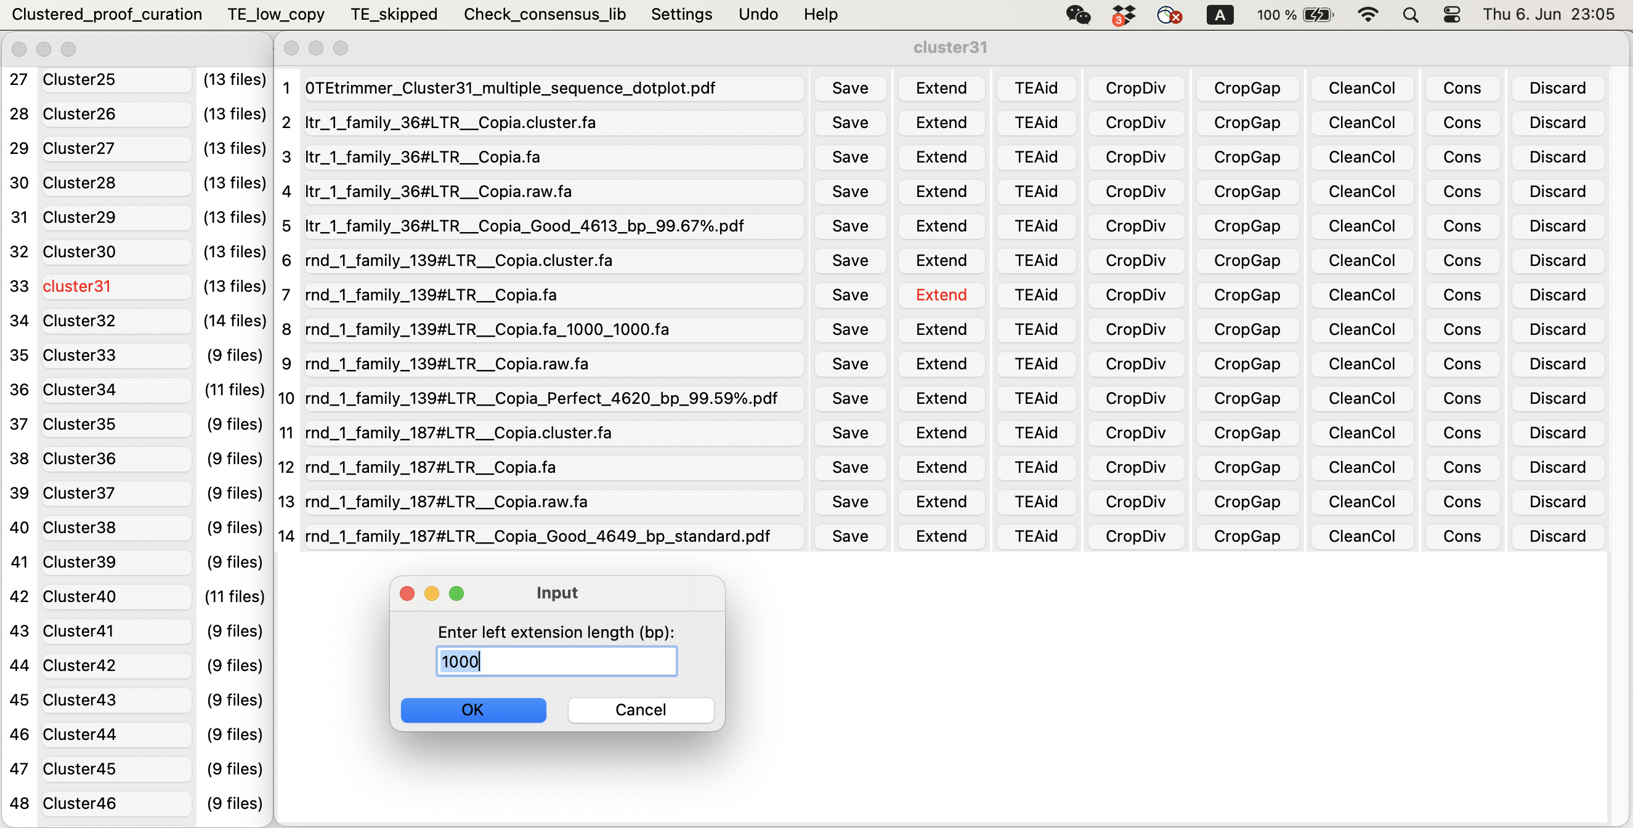Open the Check_consensus_lib menu

(544, 14)
